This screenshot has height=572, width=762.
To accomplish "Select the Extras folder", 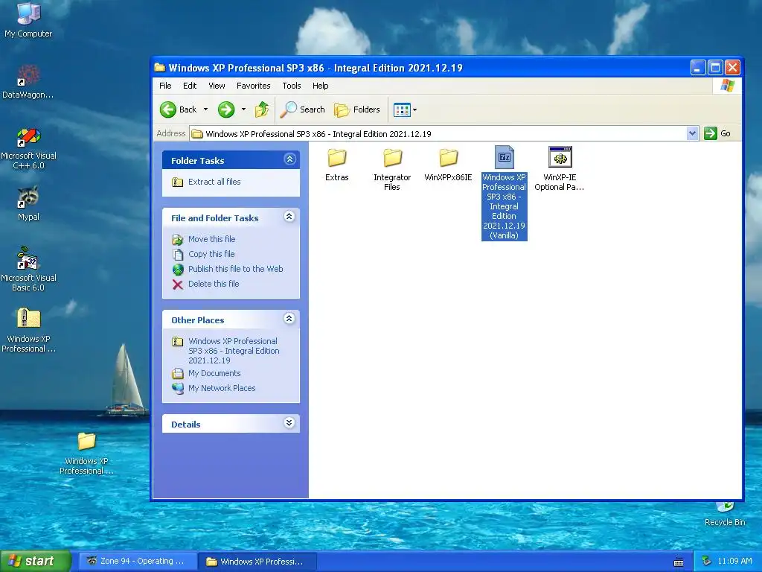I will point(337,165).
